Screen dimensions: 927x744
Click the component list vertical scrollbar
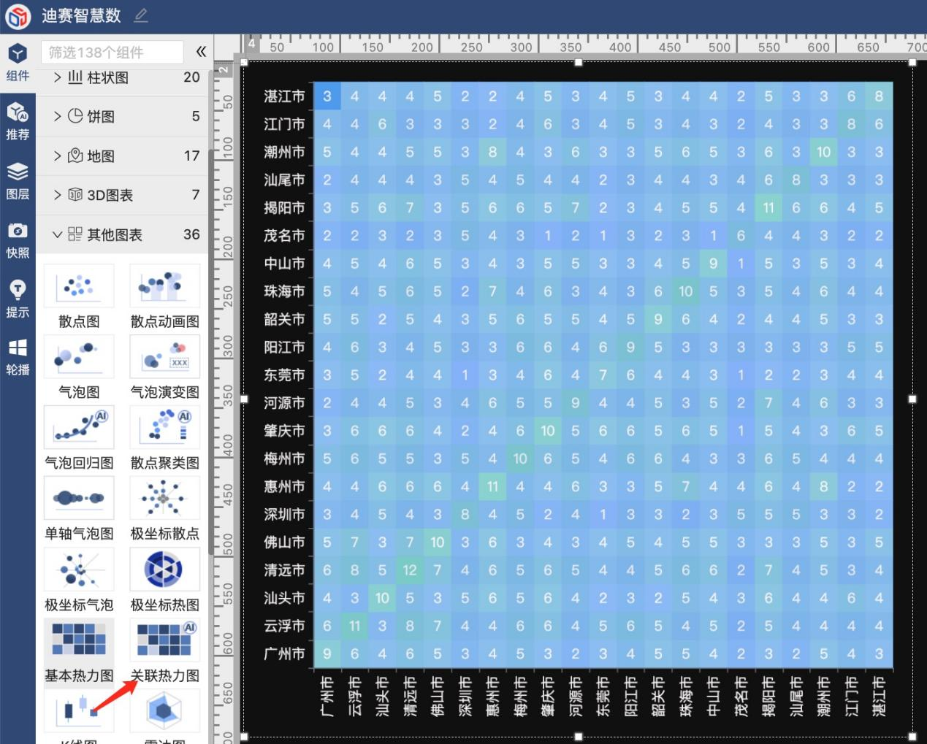[211, 350]
